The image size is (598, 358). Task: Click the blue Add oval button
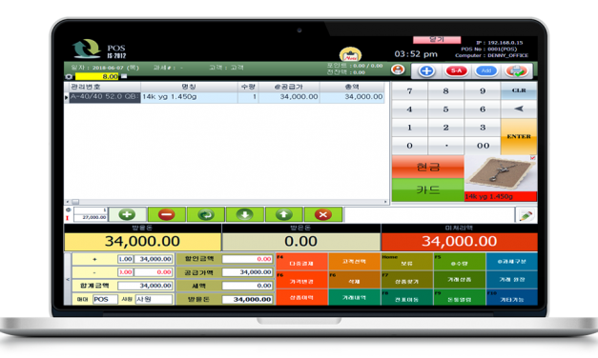(485, 70)
